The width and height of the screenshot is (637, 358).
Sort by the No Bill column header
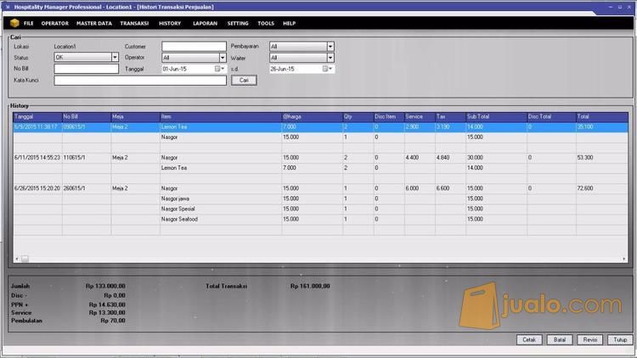[x=87, y=117]
